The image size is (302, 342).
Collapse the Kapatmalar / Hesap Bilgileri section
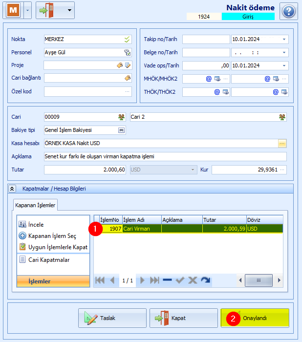tap(12, 188)
